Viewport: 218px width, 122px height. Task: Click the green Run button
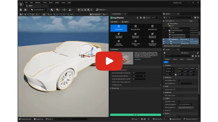click(x=135, y=115)
